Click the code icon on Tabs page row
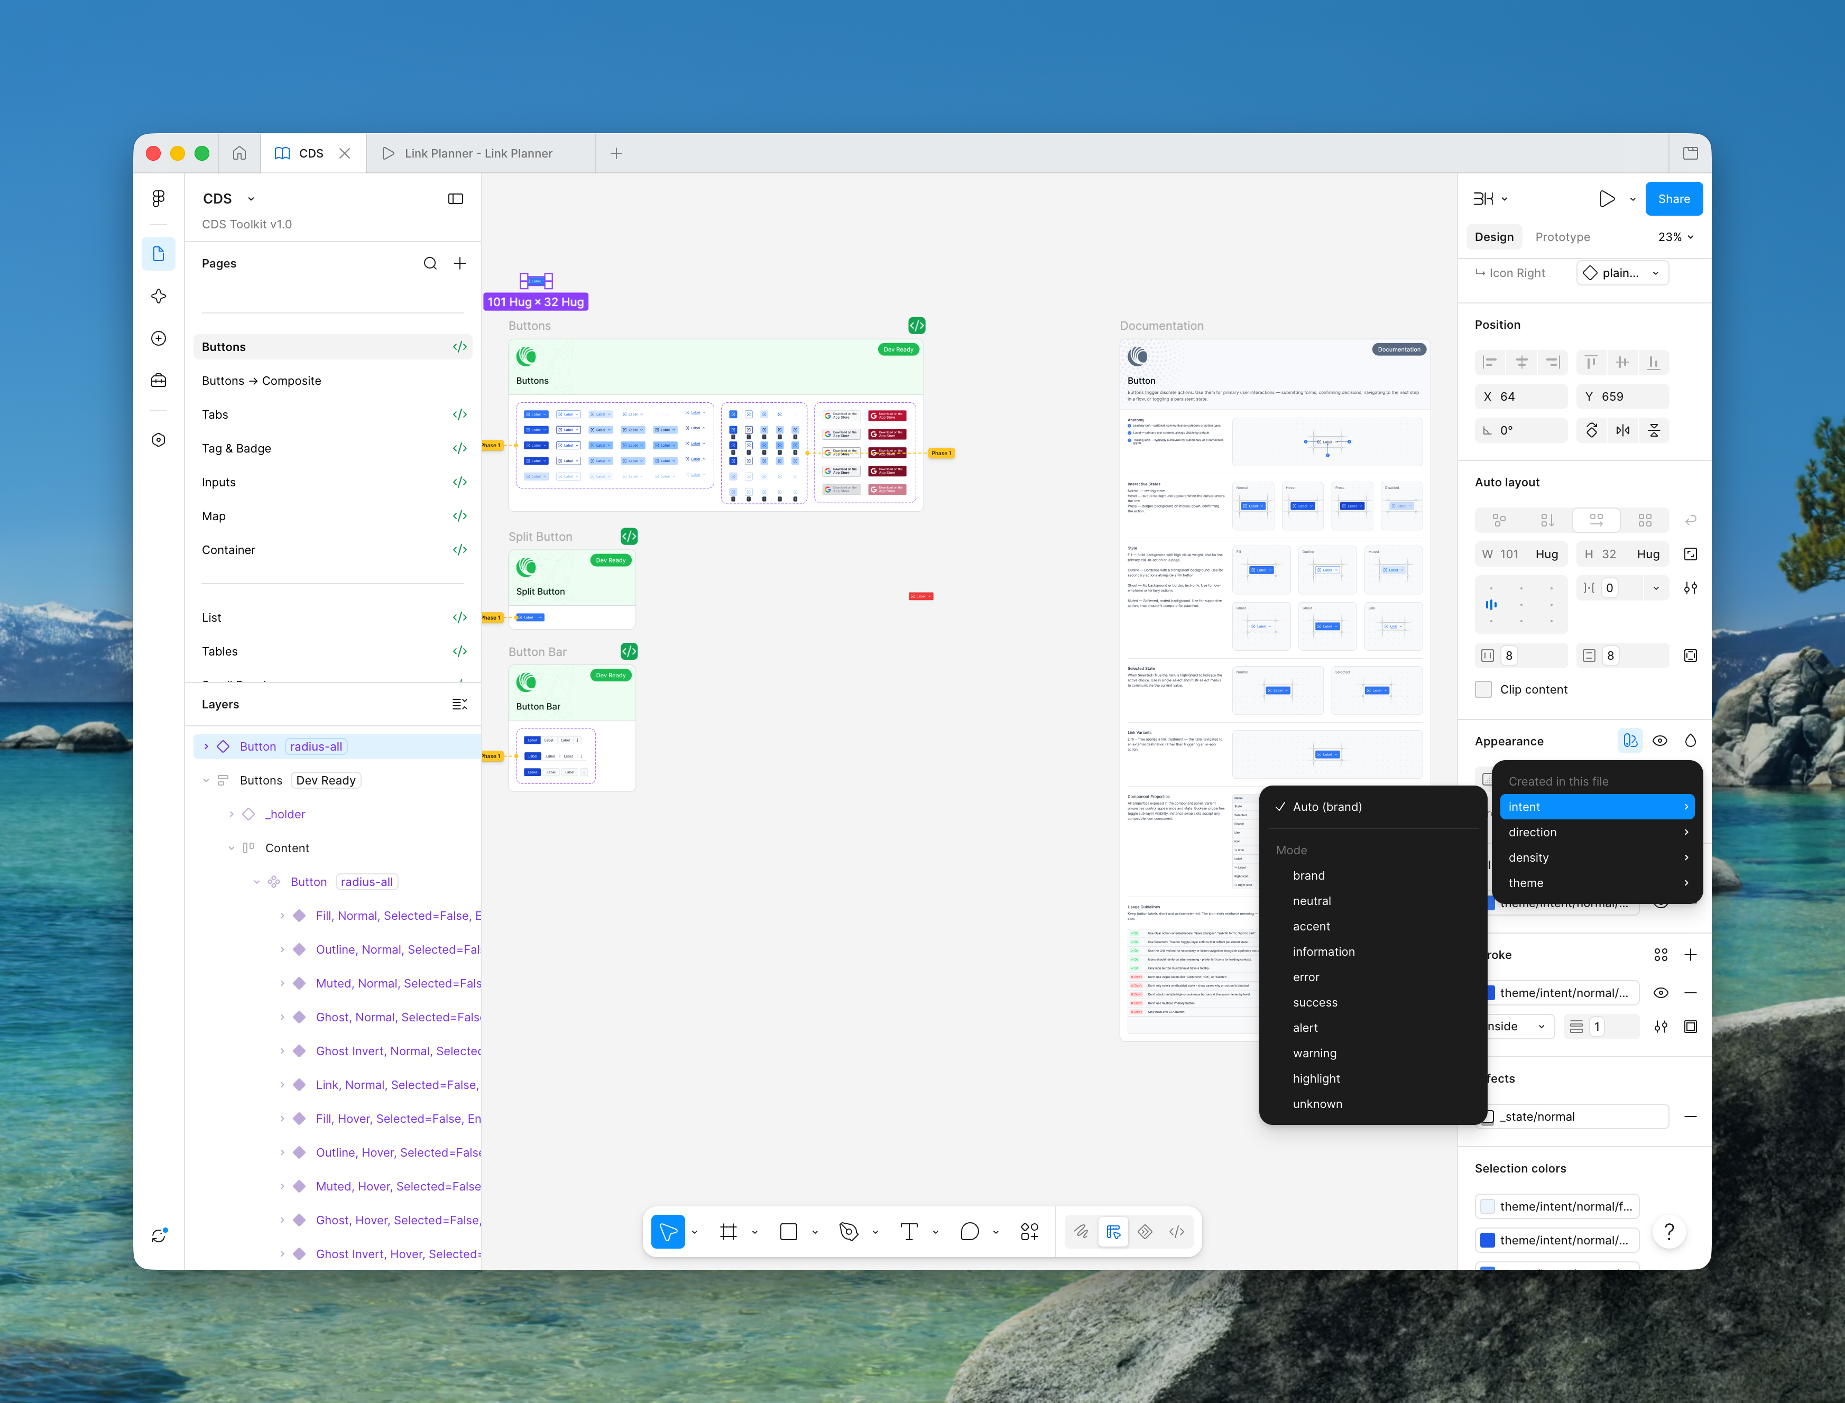1845x1403 pixels. tap(459, 414)
